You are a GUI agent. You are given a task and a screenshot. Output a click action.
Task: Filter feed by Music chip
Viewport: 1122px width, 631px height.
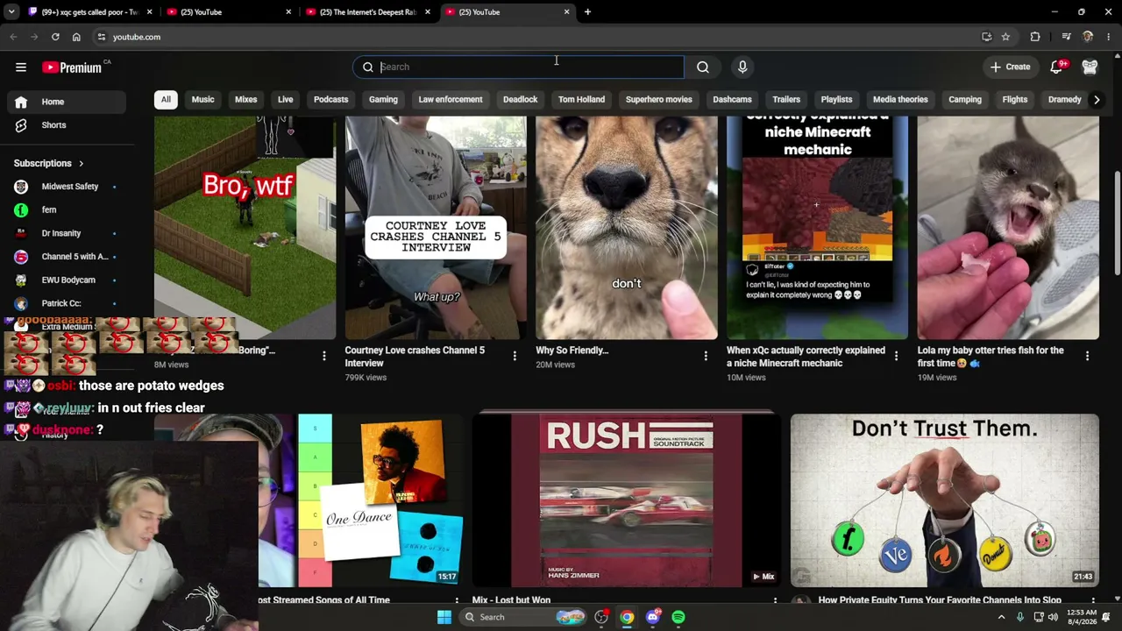pyautogui.click(x=202, y=99)
